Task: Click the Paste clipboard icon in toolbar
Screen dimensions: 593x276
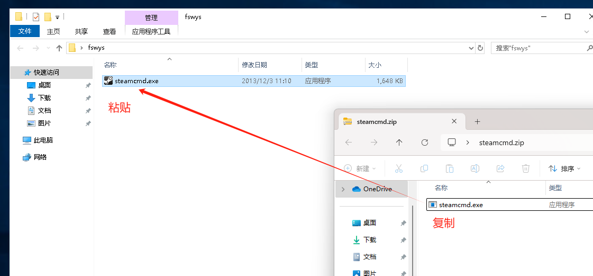Action: (x=450, y=168)
